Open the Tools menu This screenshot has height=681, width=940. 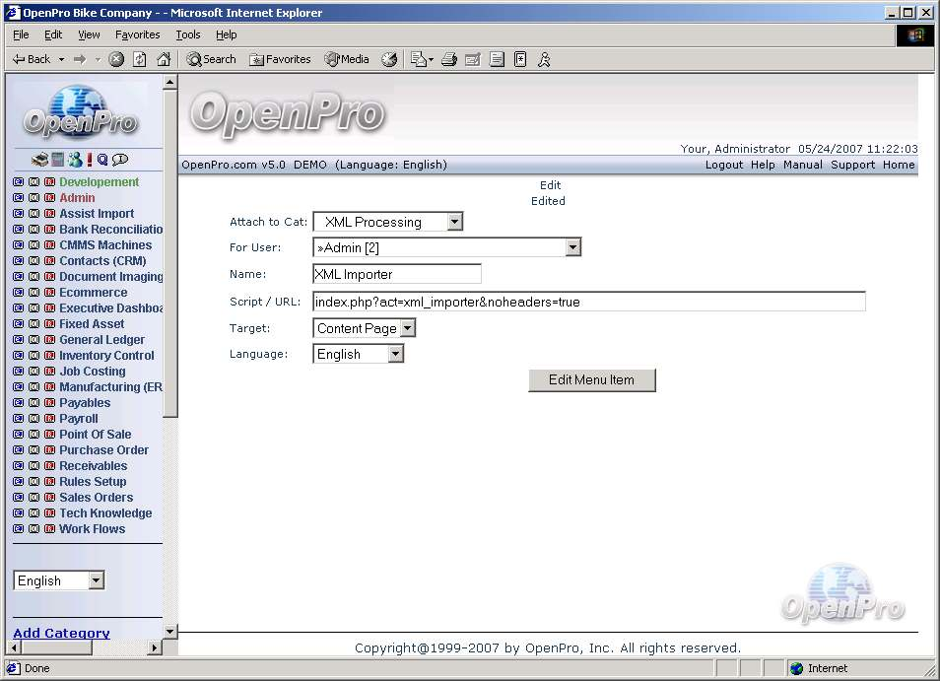click(187, 34)
